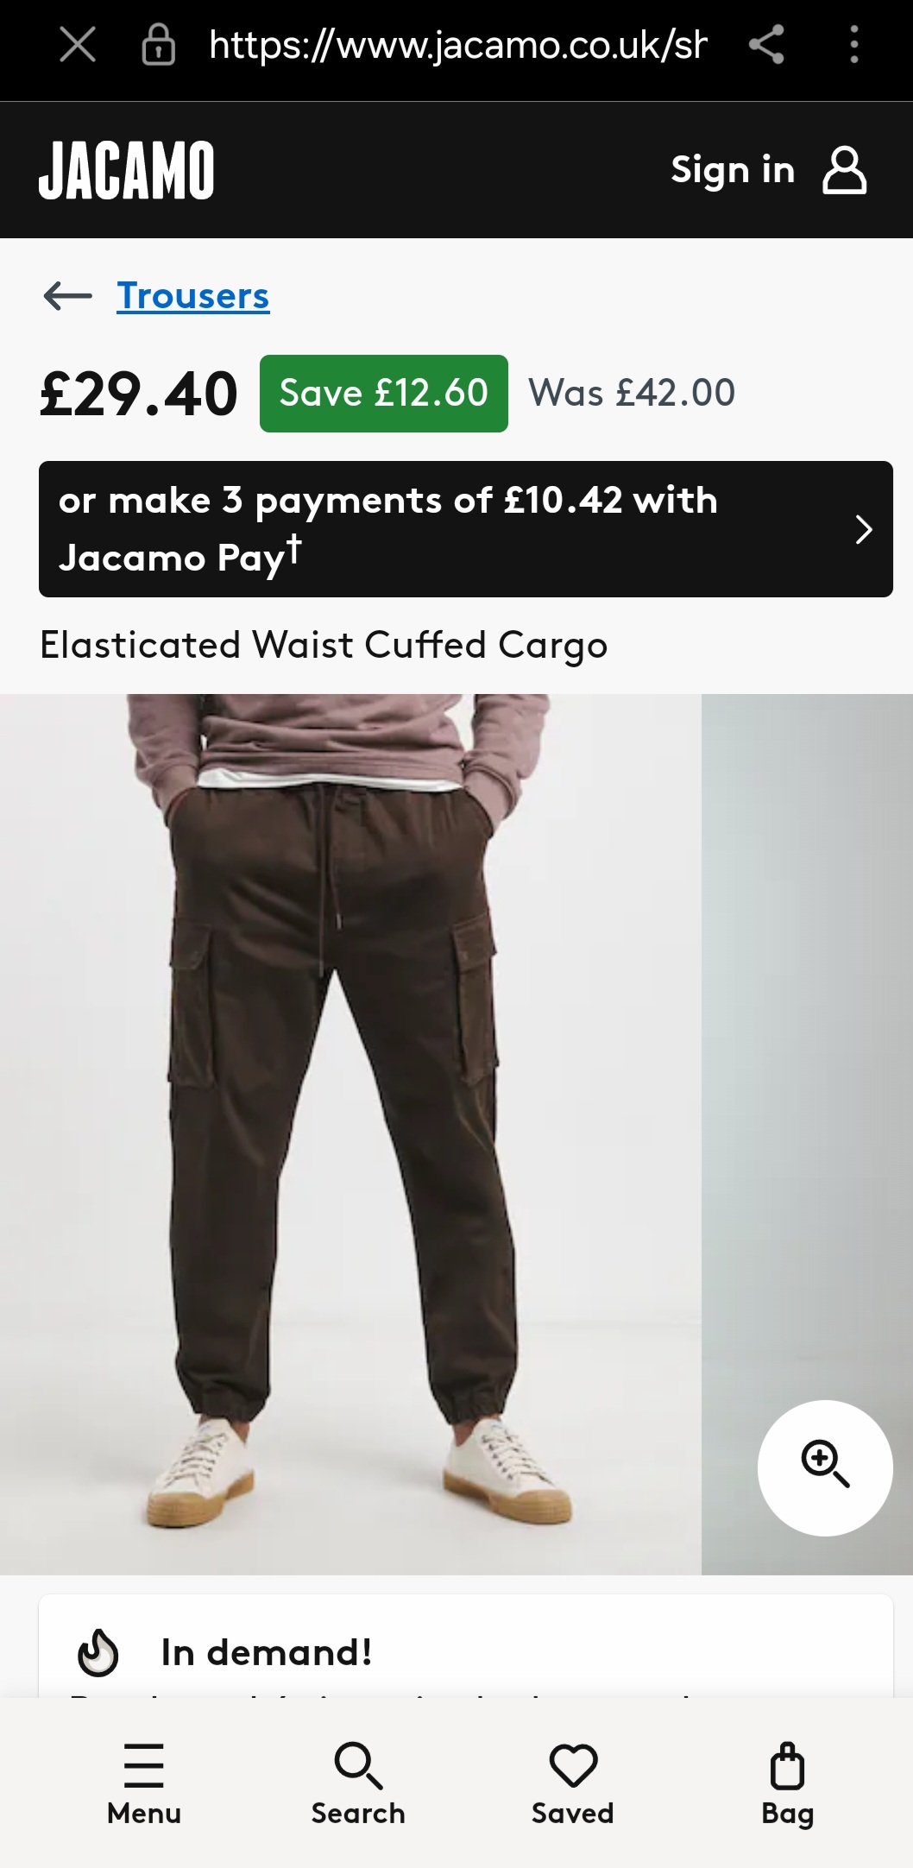
Task: Open the Jacamo Pay 3 payments banner
Action: [466, 529]
